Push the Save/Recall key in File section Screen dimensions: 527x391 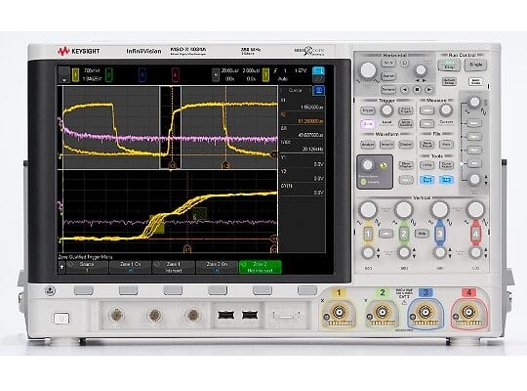[426, 145]
